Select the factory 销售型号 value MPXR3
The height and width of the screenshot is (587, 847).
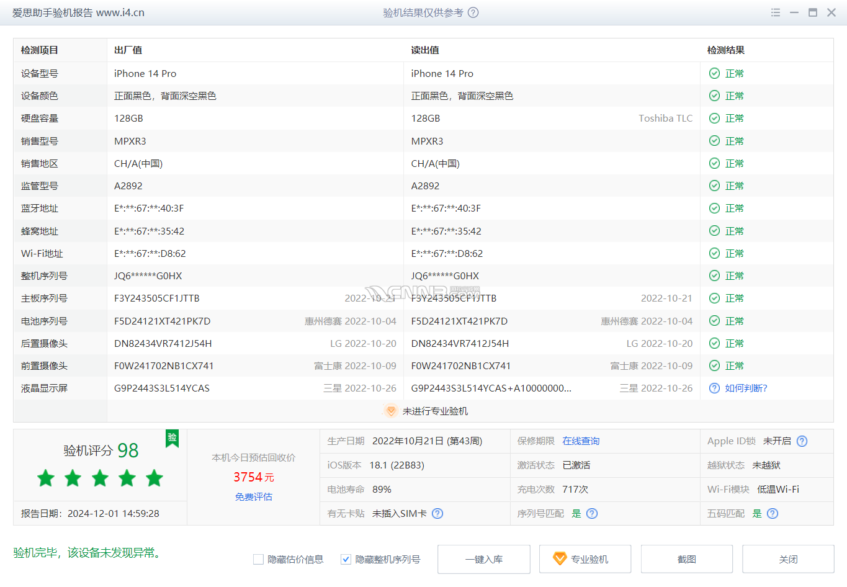(x=130, y=141)
